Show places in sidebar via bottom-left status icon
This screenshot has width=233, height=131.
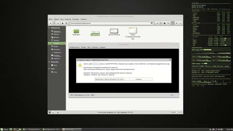[x=50, y=112]
